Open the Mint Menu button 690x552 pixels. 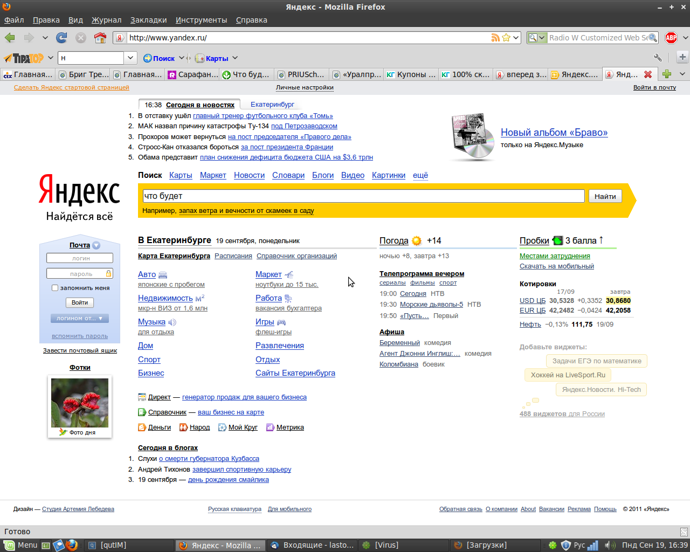20,545
